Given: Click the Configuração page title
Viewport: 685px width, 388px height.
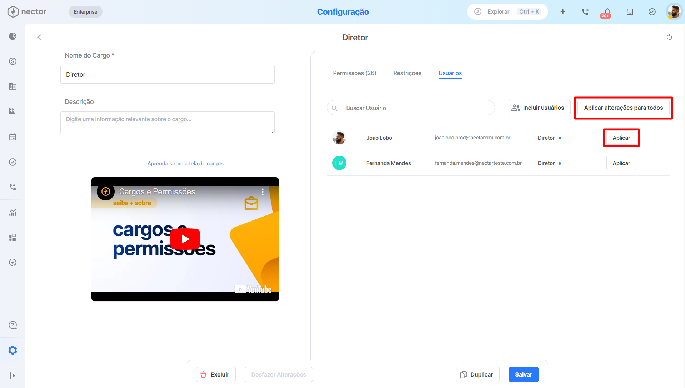Looking at the screenshot, I should click(x=343, y=12).
